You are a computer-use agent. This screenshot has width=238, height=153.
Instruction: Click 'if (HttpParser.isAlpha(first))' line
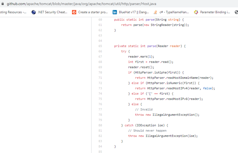point(156,73)
